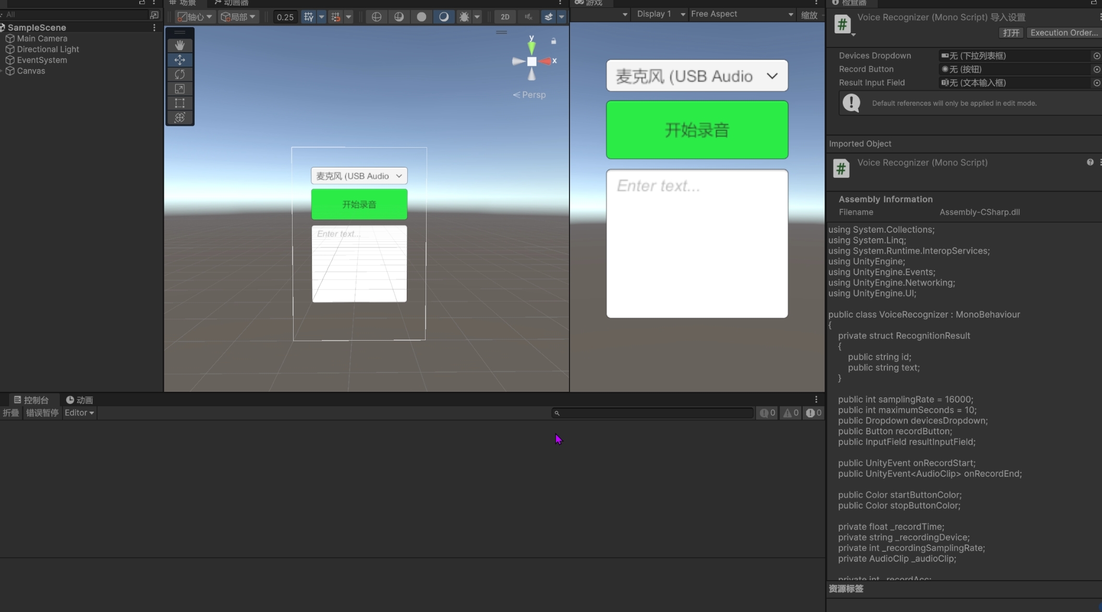This screenshot has height=612, width=1102.
Task: Expand debug draw mode options arrow
Action: [477, 17]
